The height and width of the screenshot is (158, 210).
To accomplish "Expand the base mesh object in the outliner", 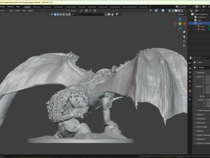I will 195,26.
